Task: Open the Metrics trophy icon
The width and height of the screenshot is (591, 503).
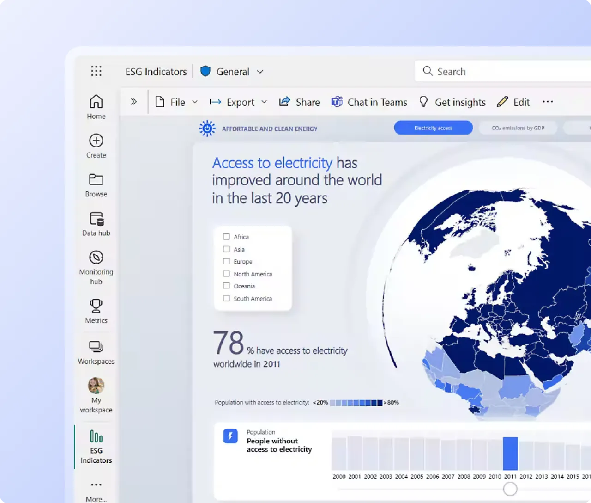Action: click(96, 306)
